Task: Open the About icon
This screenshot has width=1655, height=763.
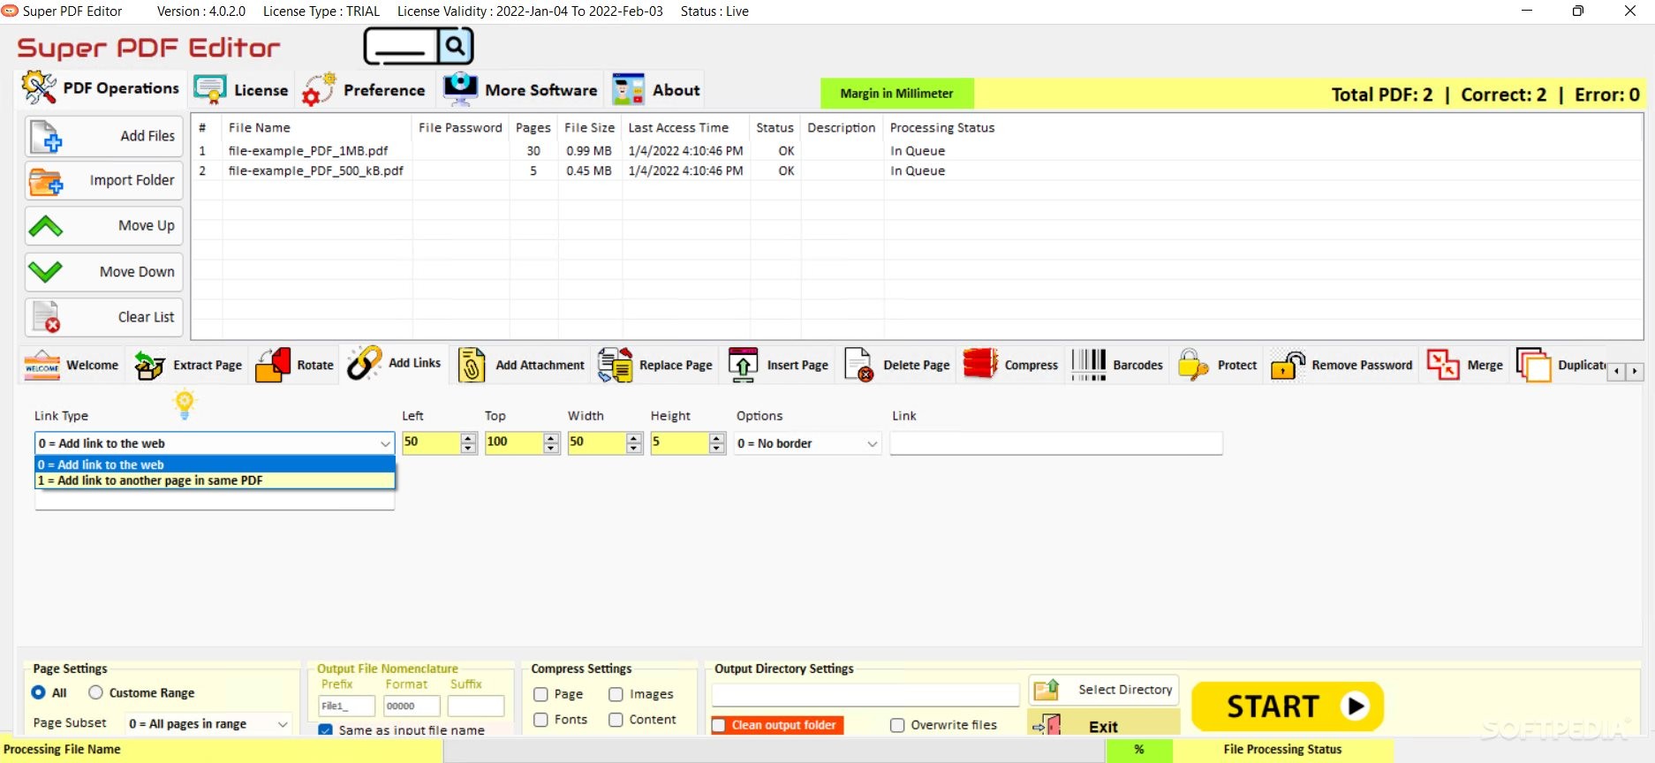Action: tap(628, 90)
